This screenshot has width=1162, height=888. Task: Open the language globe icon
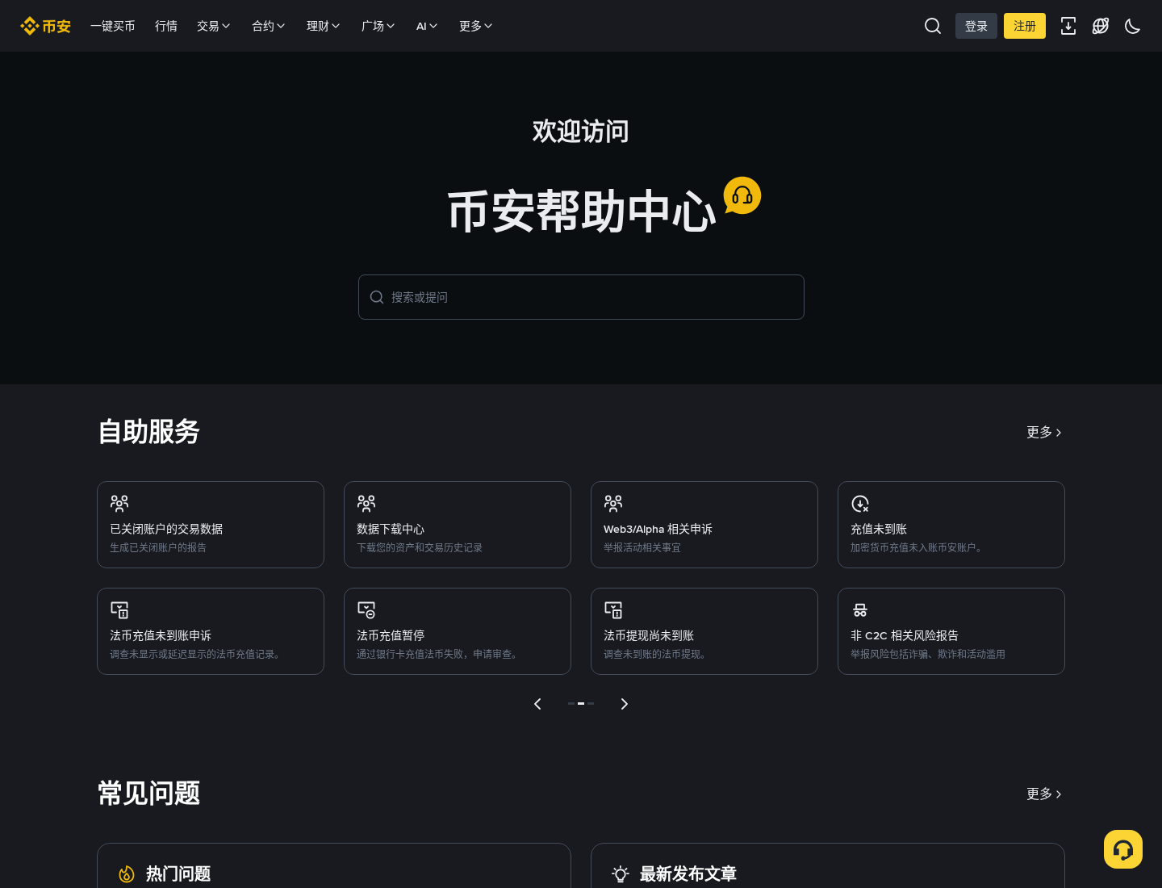[1101, 26]
